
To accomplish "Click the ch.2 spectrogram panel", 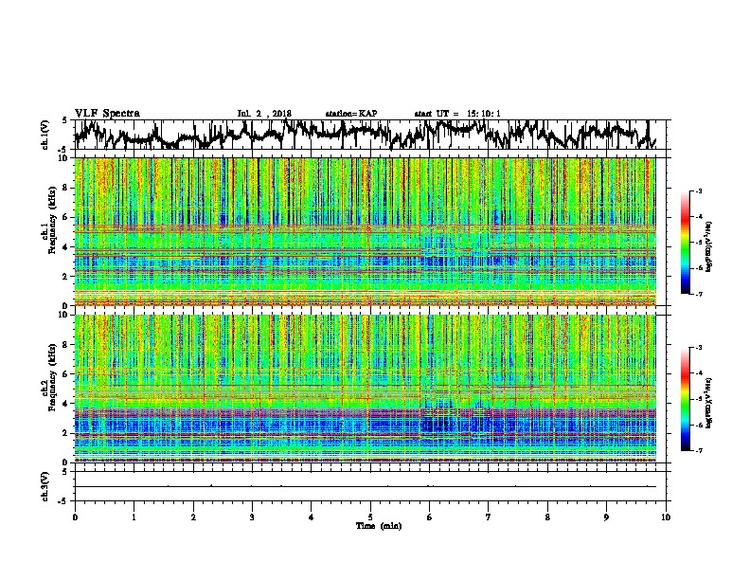I will [365, 389].
